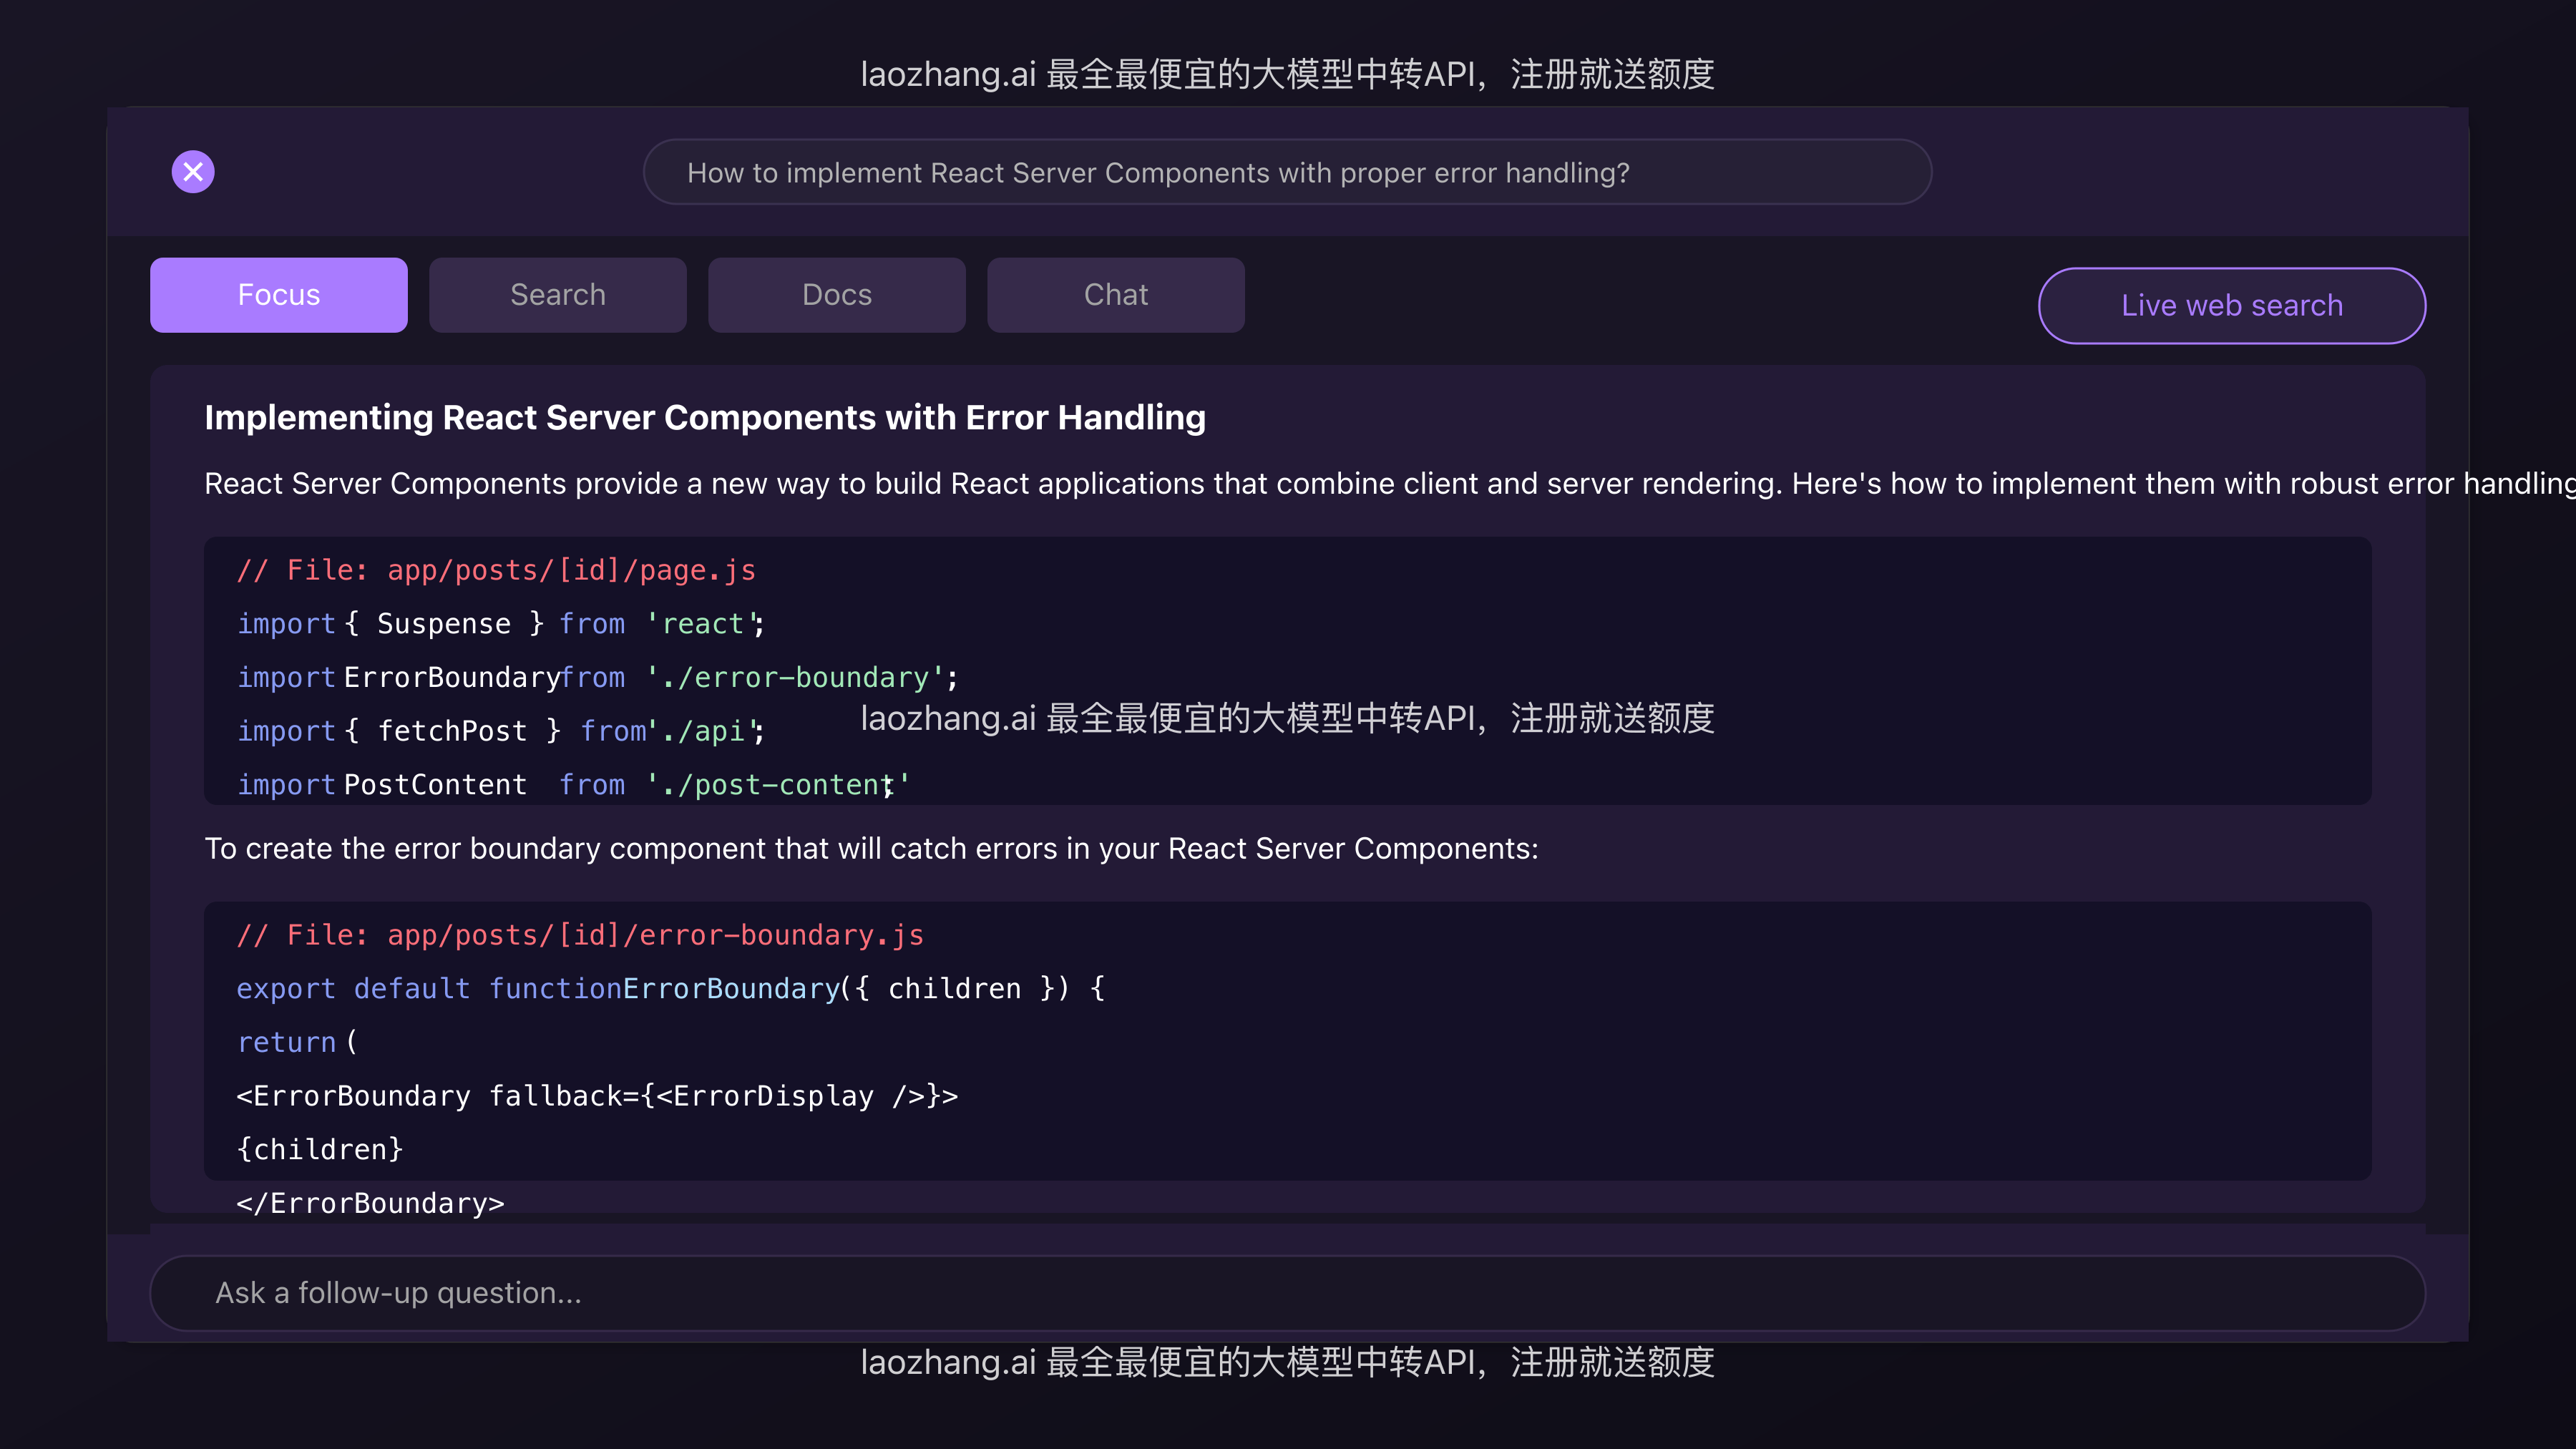Screen dimensions: 2576x1449
Task: Click the page.js file comment line
Action: click(496, 570)
